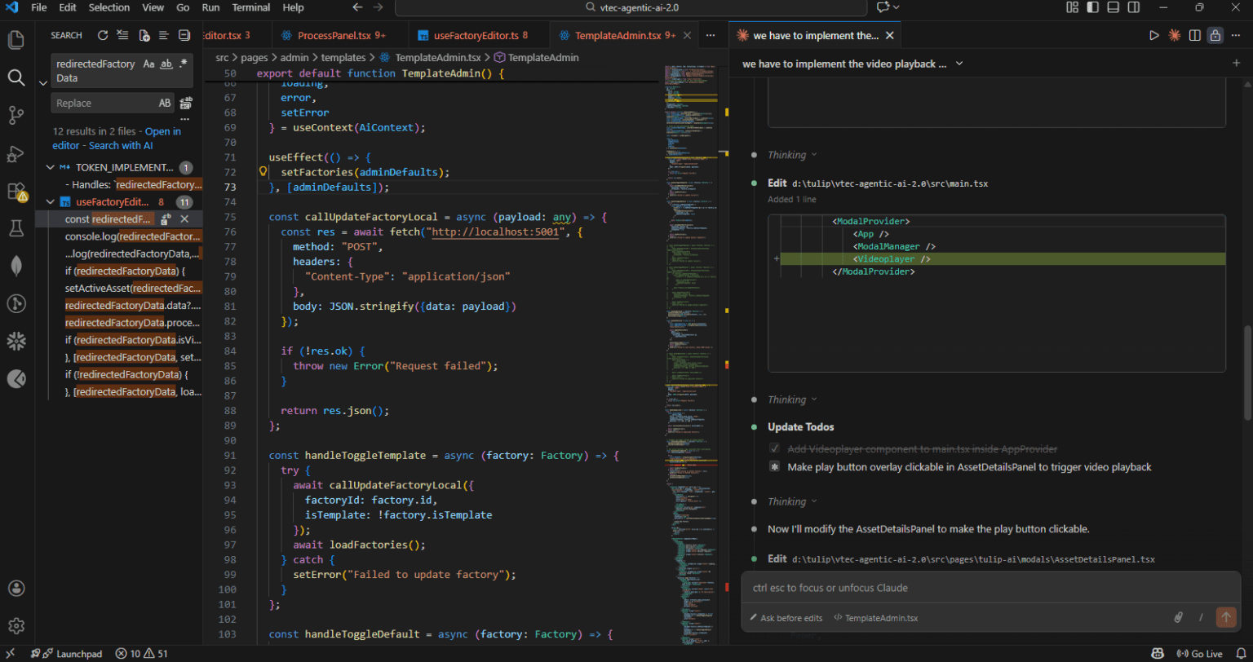The height and width of the screenshot is (662, 1253).
Task: Open the File menu
Action: tap(39, 7)
